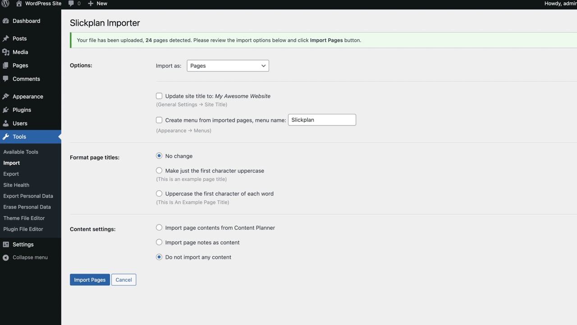The height and width of the screenshot is (325, 577).
Task: Select Import page notes as content
Action: (159, 242)
